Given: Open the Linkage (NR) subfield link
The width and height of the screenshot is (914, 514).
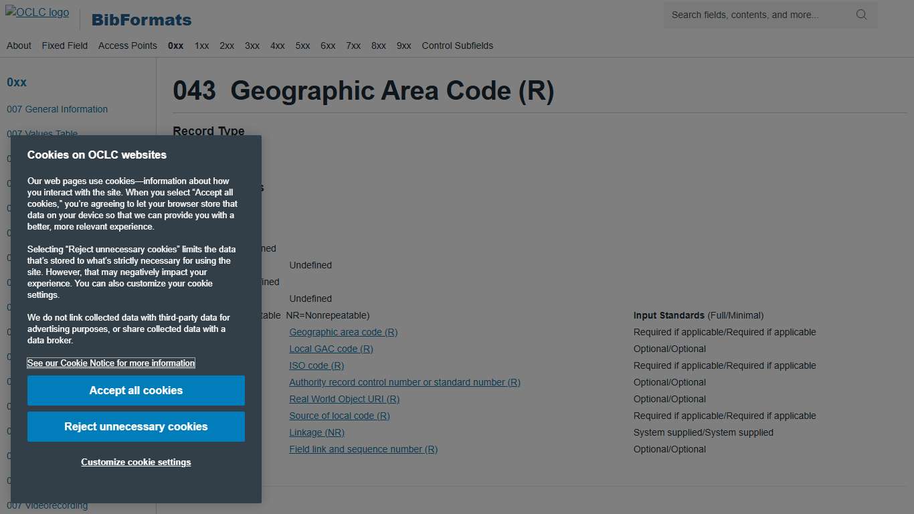Looking at the screenshot, I should [x=316, y=432].
